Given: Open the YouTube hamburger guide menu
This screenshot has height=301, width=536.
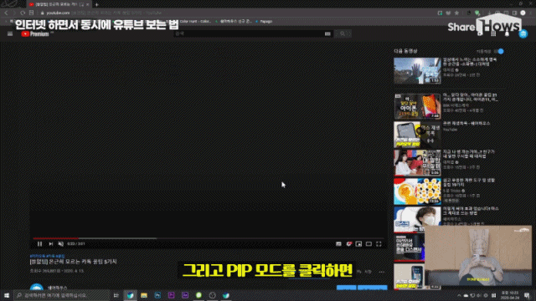Looking at the screenshot, I should pos(10,33).
